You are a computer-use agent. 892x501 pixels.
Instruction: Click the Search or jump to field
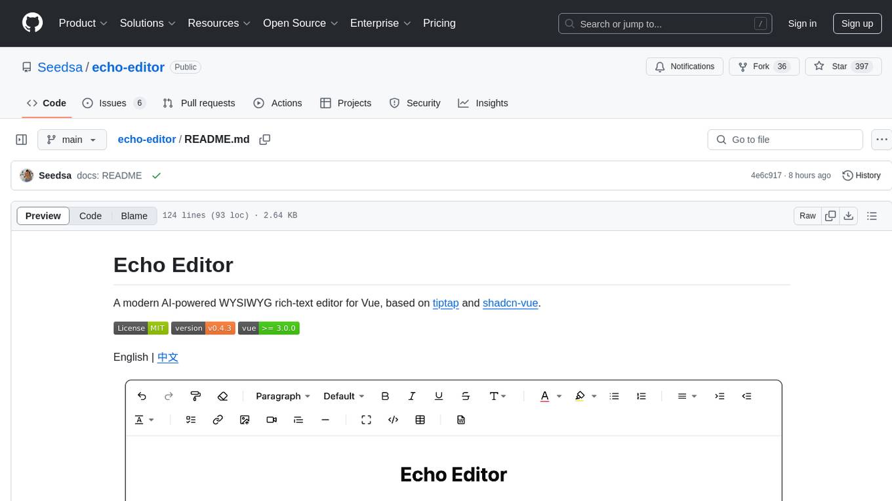(x=664, y=24)
